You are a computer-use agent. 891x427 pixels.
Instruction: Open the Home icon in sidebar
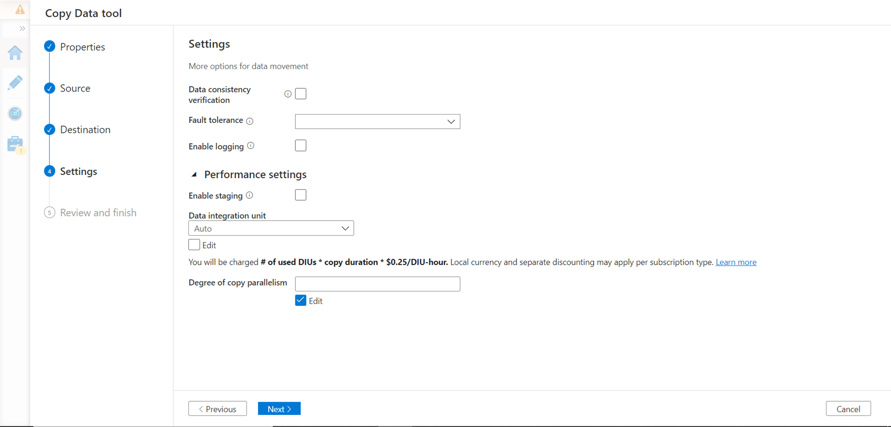(x=15, y=53)
